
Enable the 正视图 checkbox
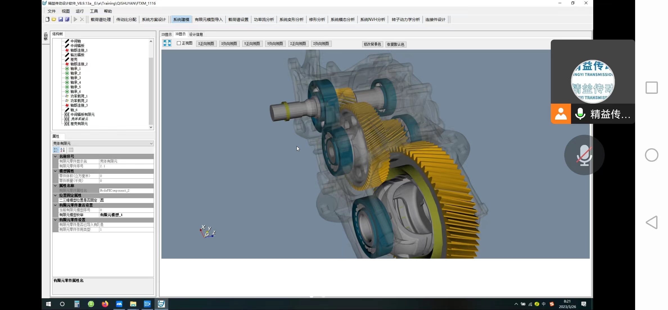179,43
